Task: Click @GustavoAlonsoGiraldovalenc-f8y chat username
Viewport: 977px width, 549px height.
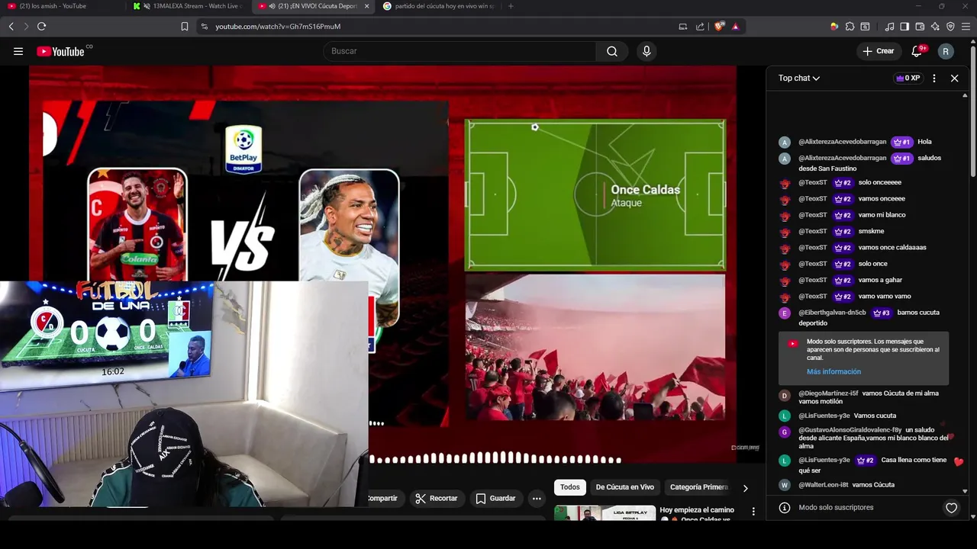Action: click(x=850, y=430)
